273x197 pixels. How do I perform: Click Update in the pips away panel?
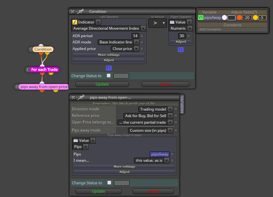pos(99,191)
